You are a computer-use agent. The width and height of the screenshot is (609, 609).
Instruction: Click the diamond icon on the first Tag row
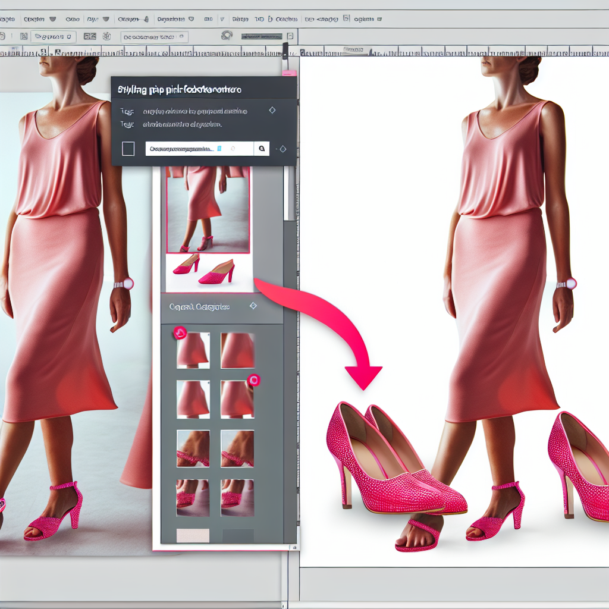pyautogui.click(x=272, y=111)
